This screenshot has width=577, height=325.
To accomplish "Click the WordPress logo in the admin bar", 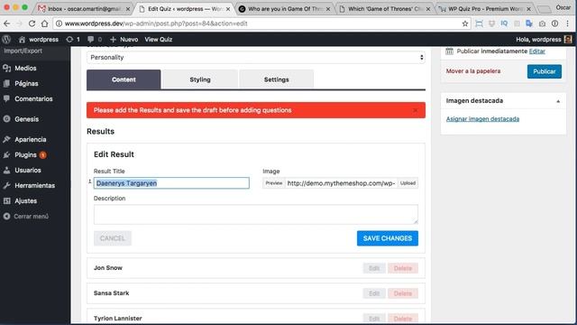I will (6, 40).
